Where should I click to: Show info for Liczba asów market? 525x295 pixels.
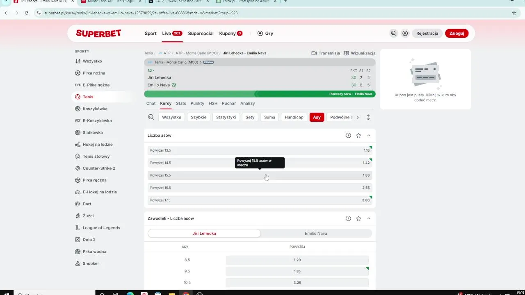pos(348,135)
